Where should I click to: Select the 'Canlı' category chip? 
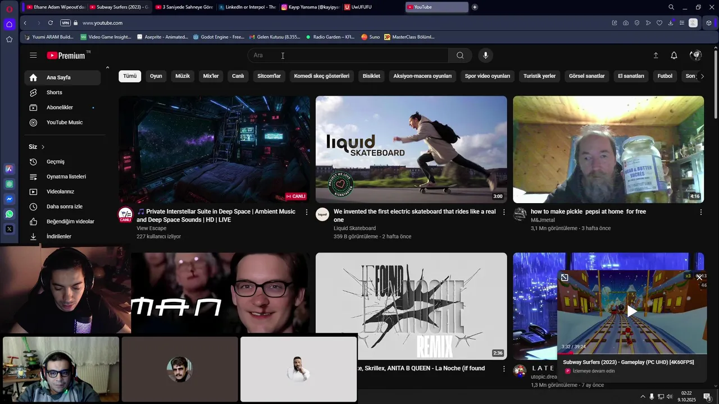pyautogui.click(x=238, y=76)
